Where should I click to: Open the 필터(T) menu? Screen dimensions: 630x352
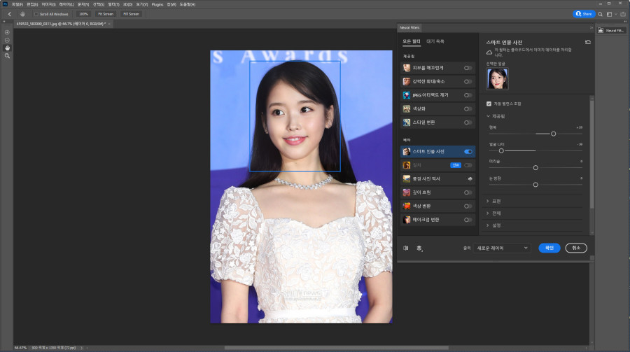point(113,4)
